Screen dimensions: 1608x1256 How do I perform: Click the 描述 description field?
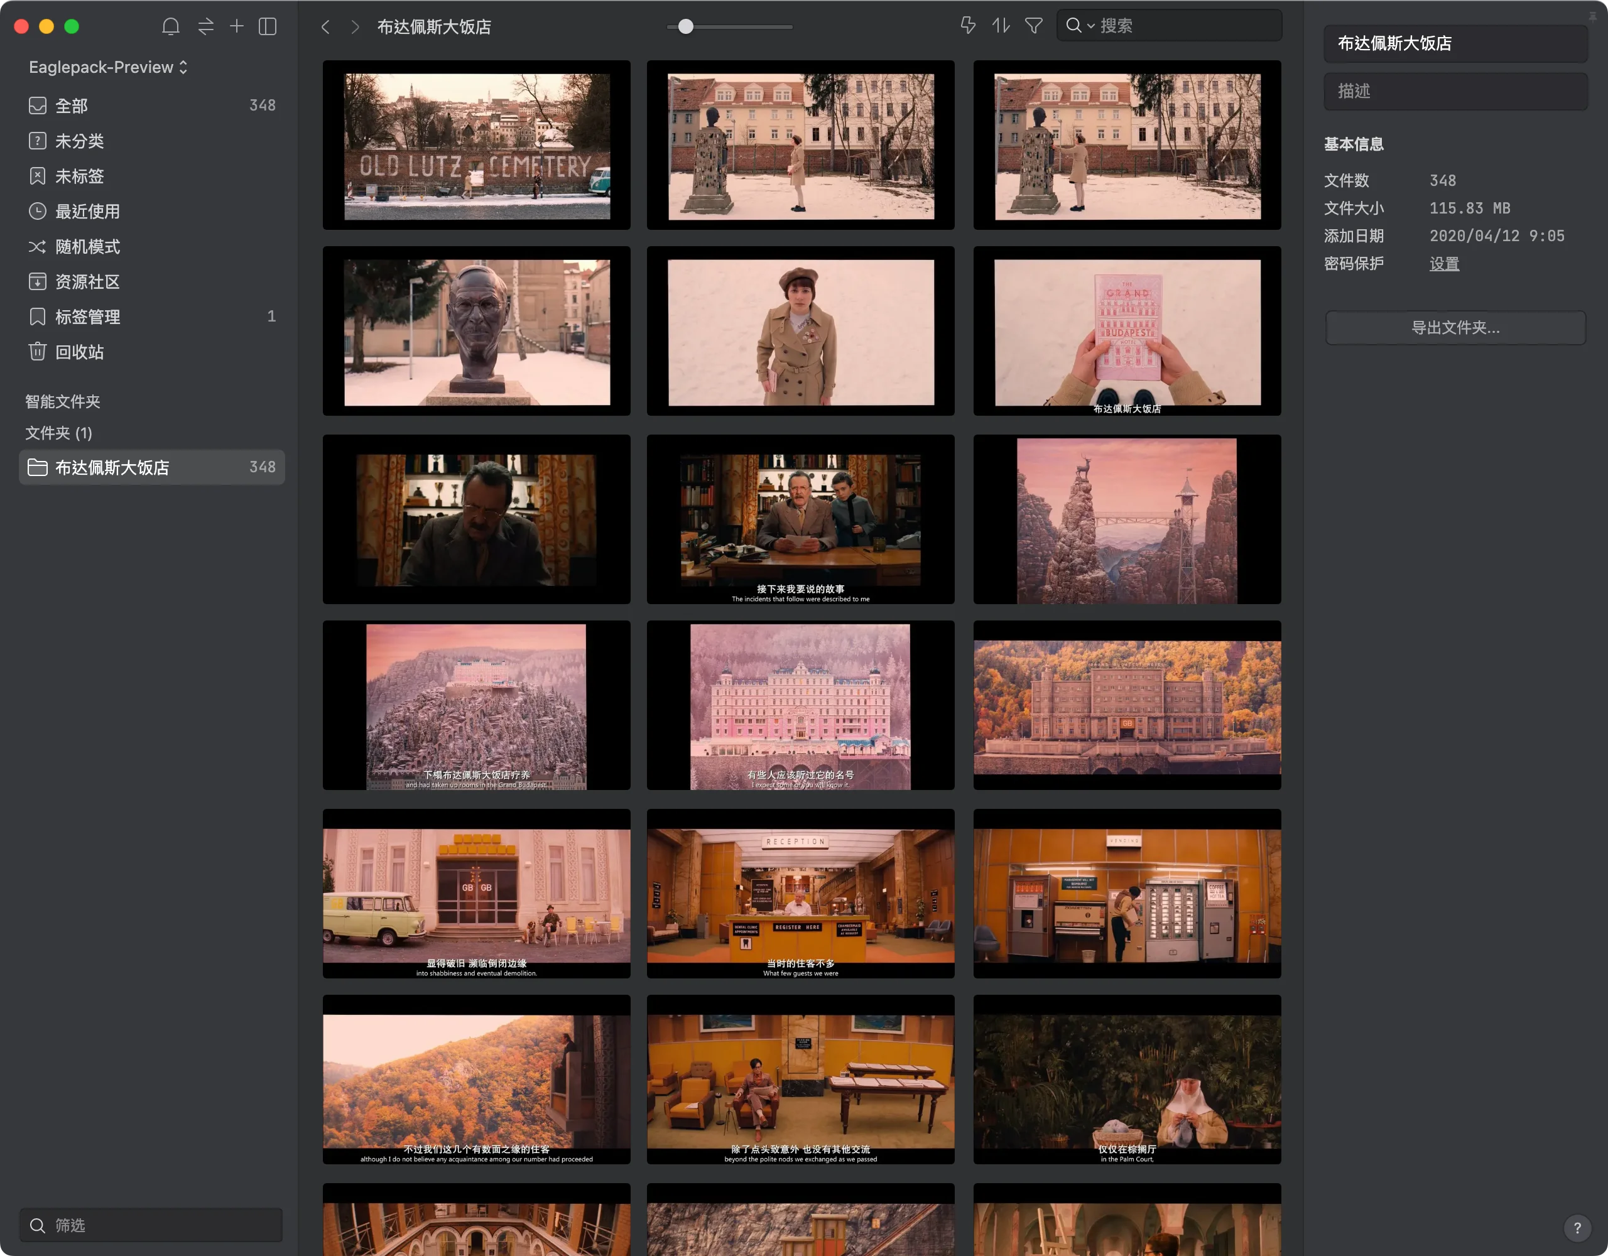coord(1455,91)
